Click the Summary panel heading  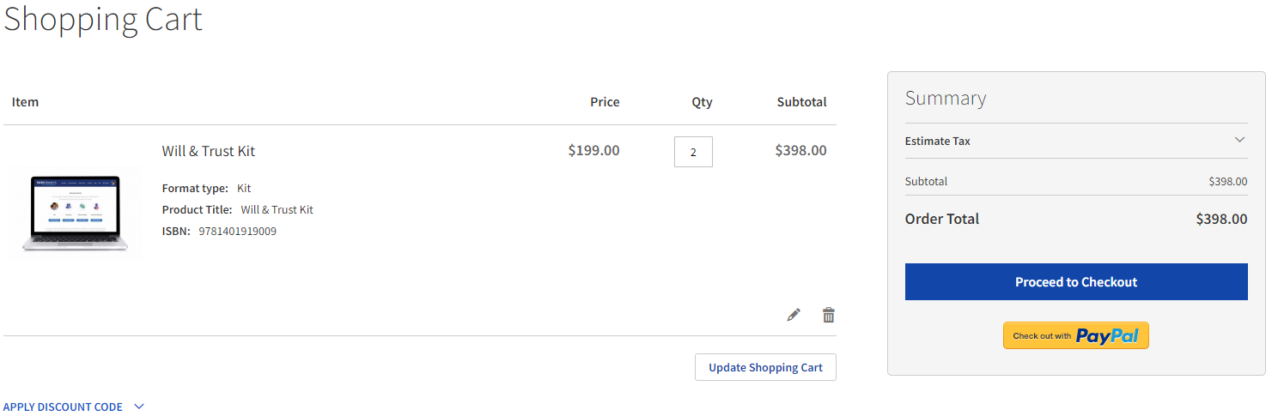(946, 98)
